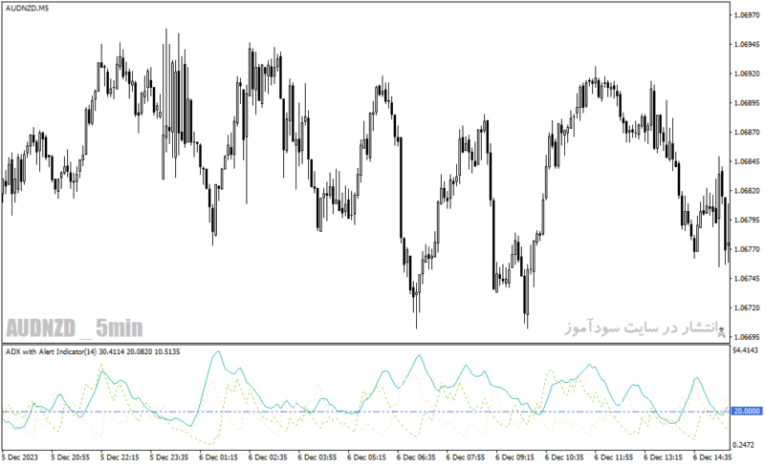Select the ADX with Alert Indicator(14) label

coord(51,351)
